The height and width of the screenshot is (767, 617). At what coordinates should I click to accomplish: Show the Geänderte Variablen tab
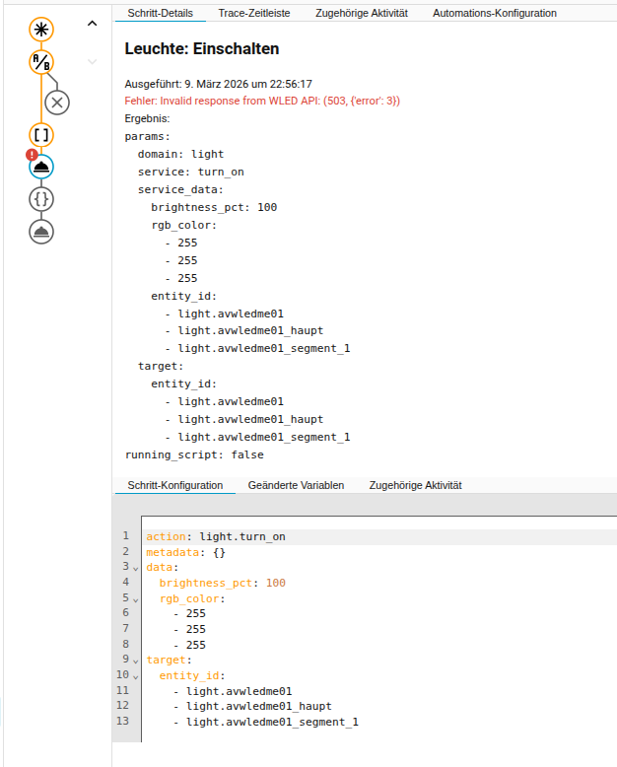coord(296,485)
